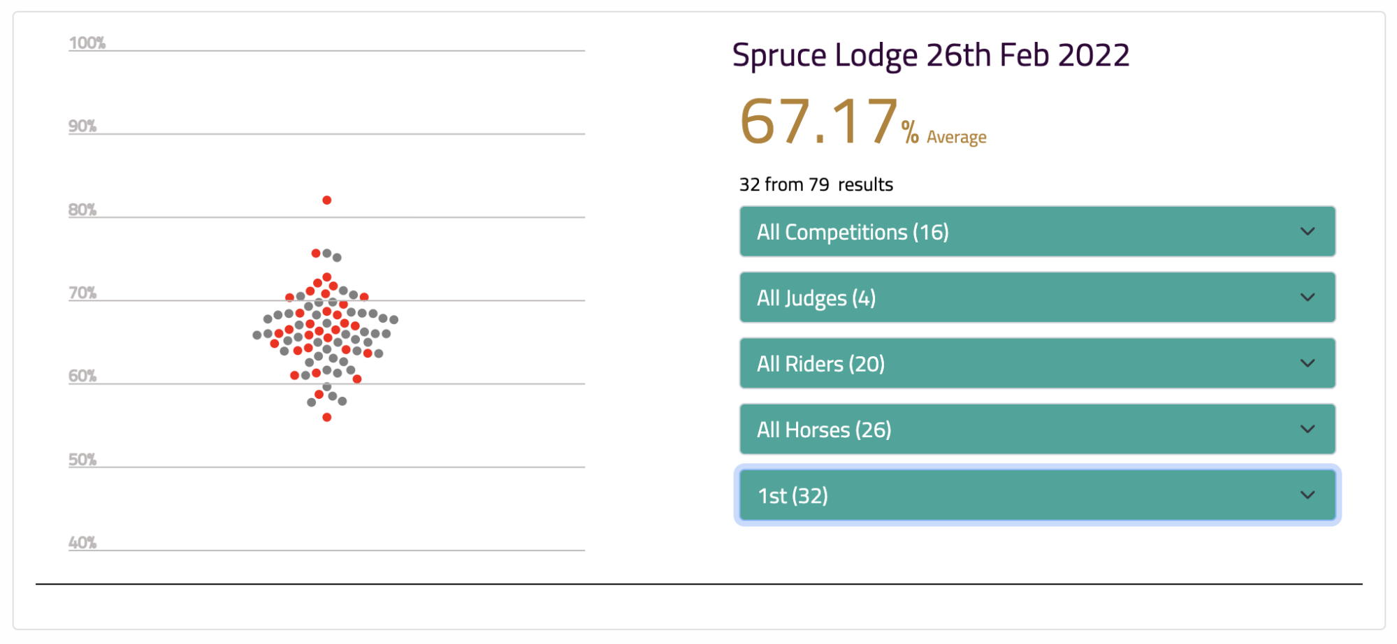Click the 40% axis label

click(x=82, y=543)
